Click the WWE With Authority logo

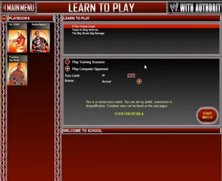click(195, 8)
